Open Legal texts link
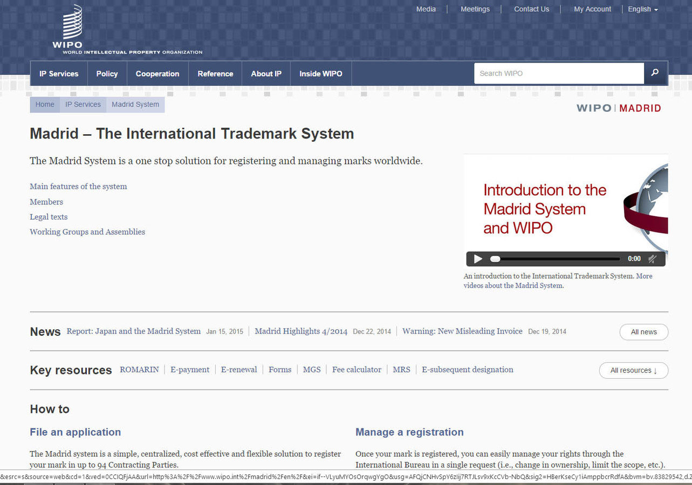Viewport: 692px width, 485px height. tap(49, 217)
